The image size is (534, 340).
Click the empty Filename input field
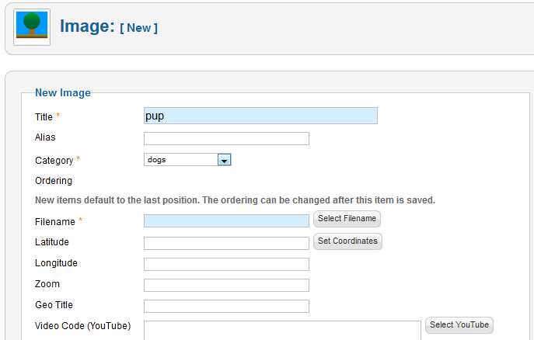tap(226, 221)
